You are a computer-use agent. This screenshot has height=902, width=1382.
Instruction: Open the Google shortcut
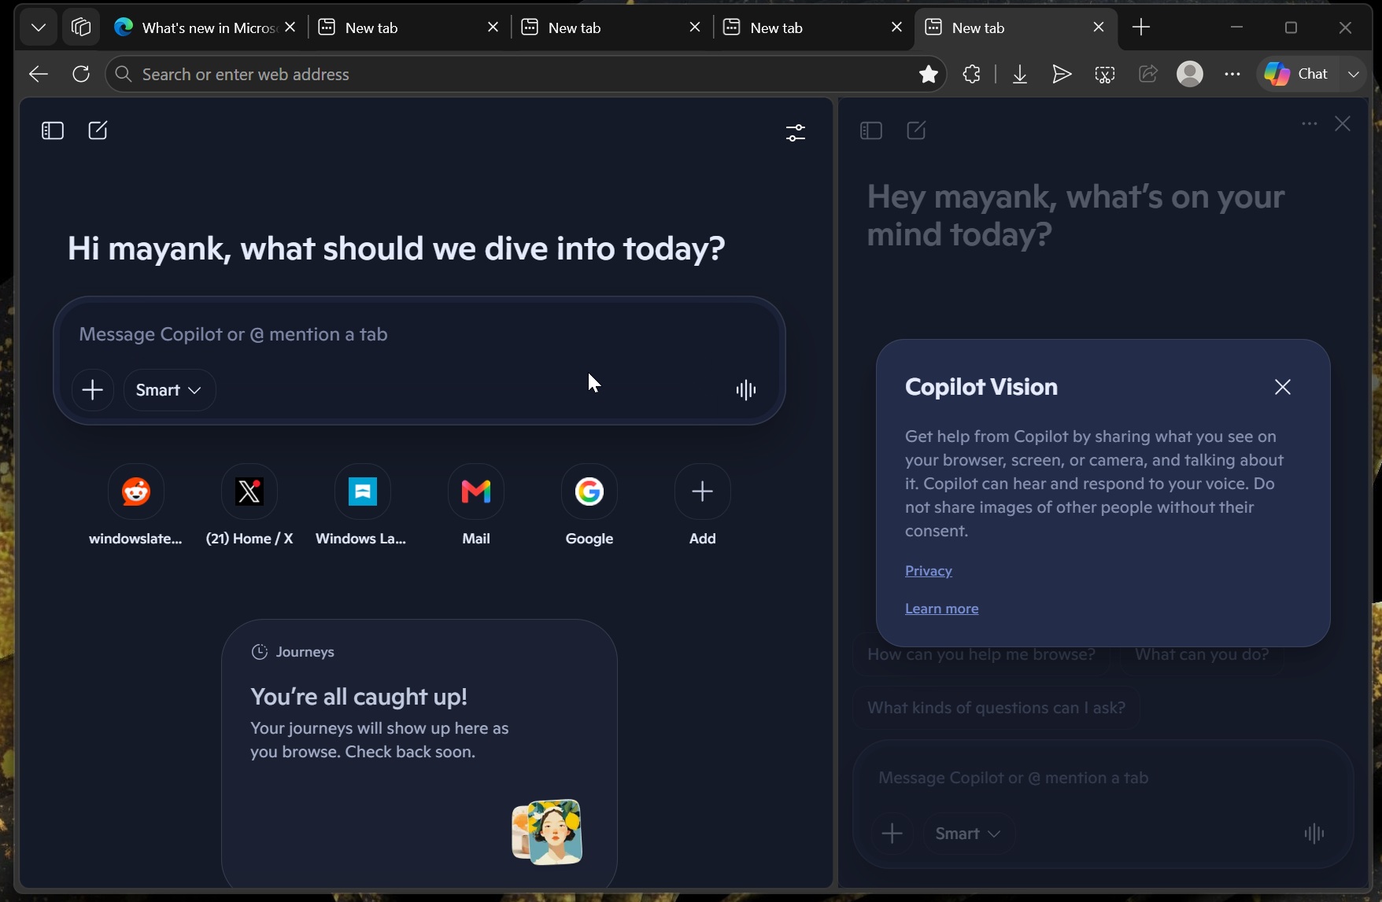pyautogui.click(x=589, y=506)
